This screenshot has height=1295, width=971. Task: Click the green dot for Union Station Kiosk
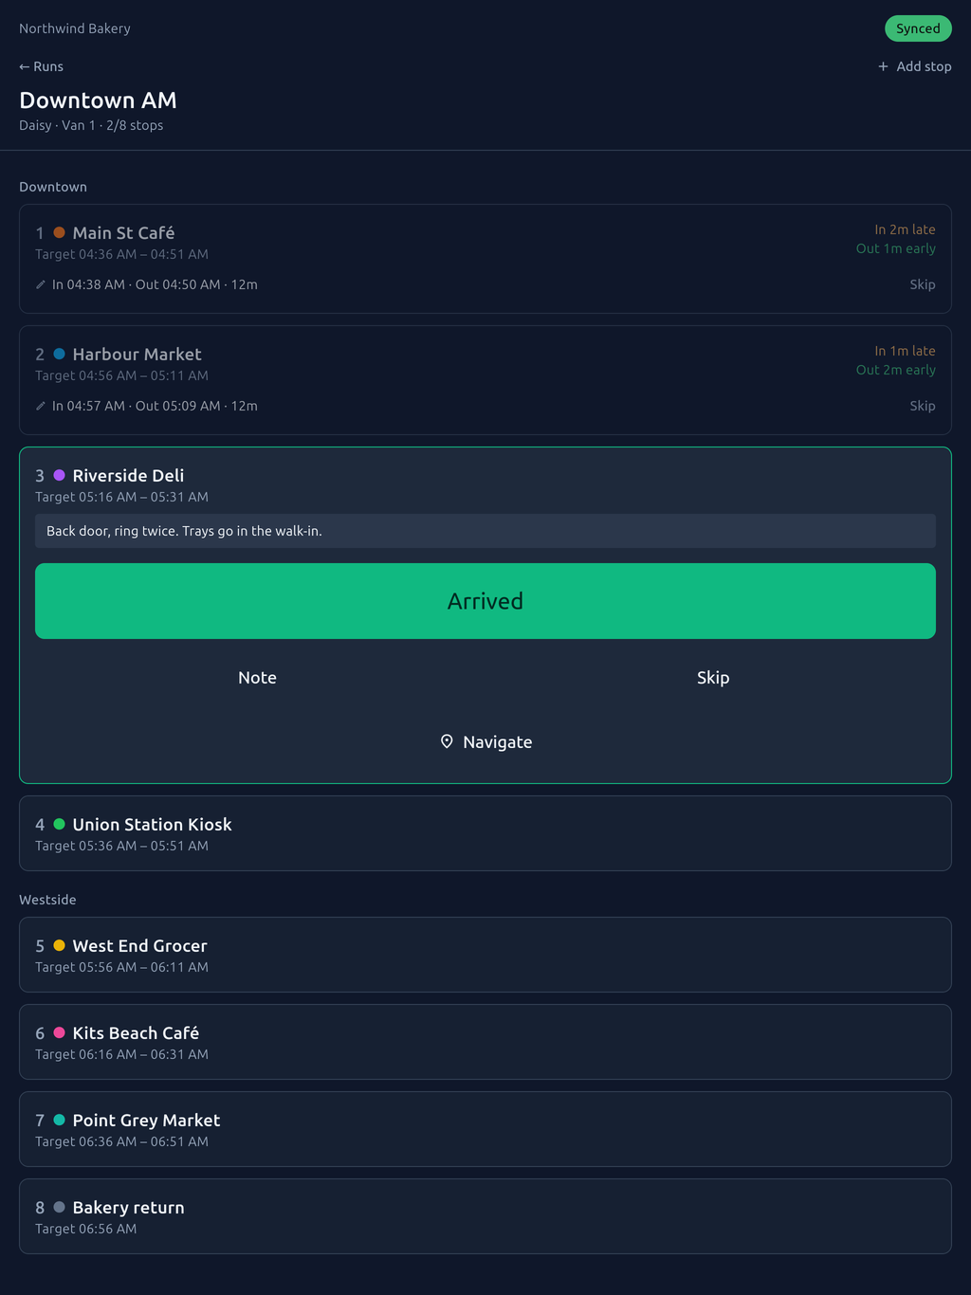pyautogui.click(x=59, y=824)
